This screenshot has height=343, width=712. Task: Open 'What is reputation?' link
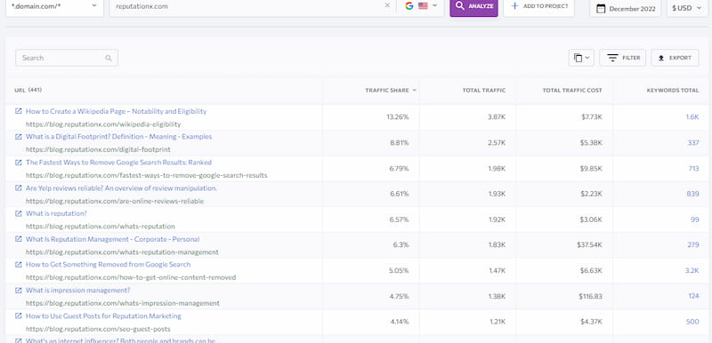click(56, 213)
